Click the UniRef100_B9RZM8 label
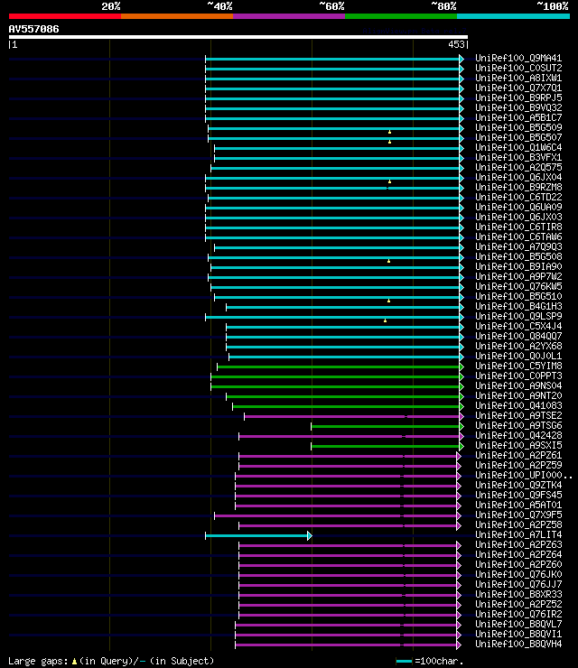 click(518, 187)
